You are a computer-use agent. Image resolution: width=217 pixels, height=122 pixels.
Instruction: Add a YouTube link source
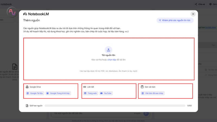(x=106, y=93)
